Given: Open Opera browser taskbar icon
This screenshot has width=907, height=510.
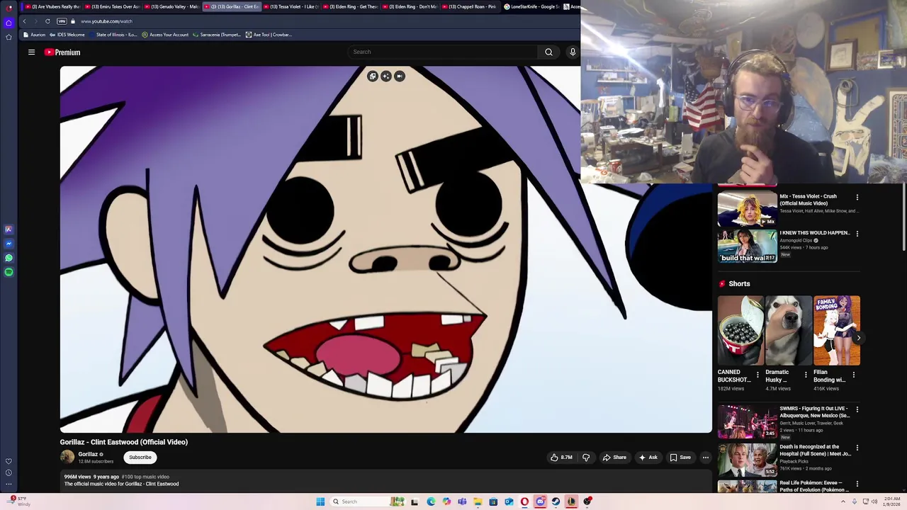Looking at the screenshot, I should 524,501.
